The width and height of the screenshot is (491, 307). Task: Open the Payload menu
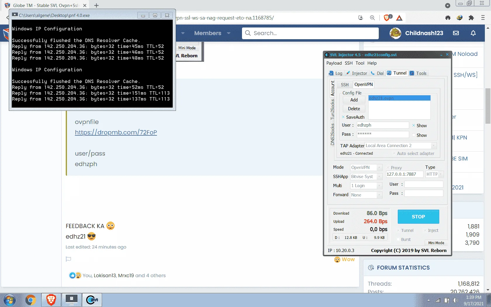pyautogui.click(x=334, y=63)
